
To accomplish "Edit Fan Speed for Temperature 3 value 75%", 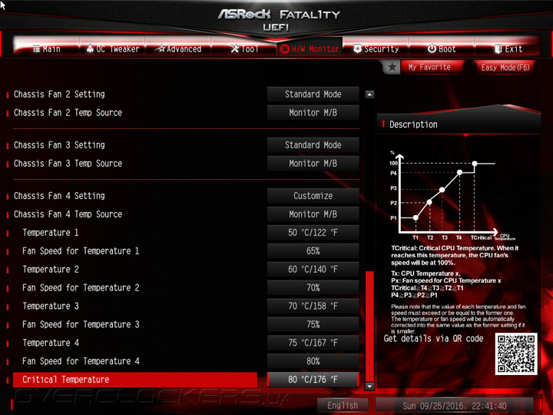I will coord(313,324).
